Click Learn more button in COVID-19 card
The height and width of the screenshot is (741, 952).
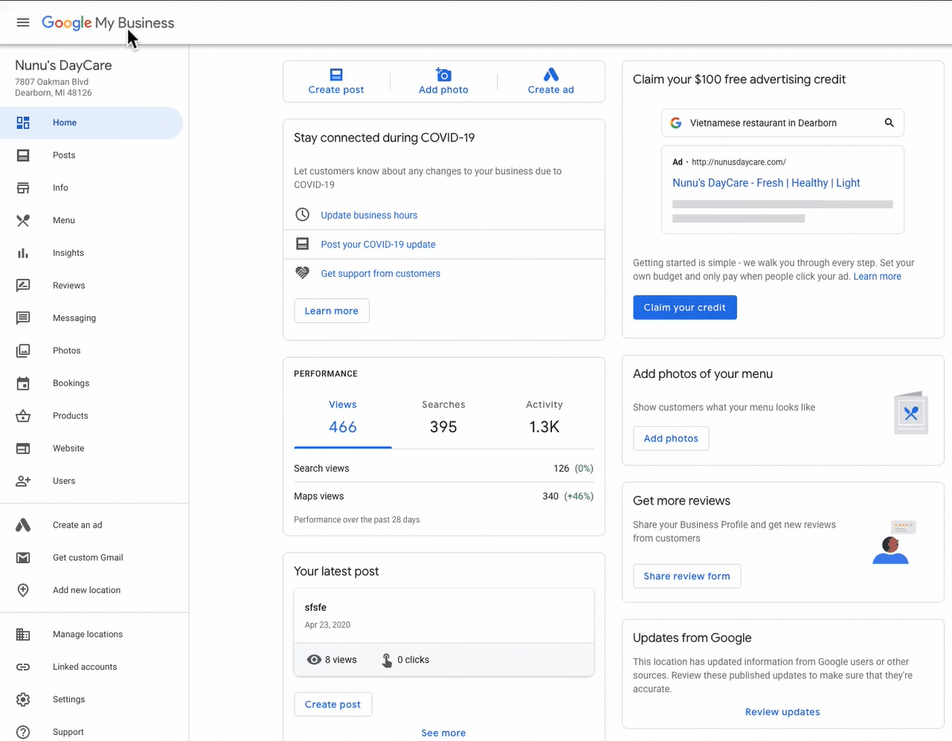point(332,311)
